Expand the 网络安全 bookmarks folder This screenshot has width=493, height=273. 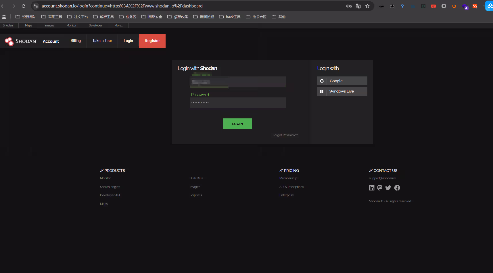pos(152,17)
